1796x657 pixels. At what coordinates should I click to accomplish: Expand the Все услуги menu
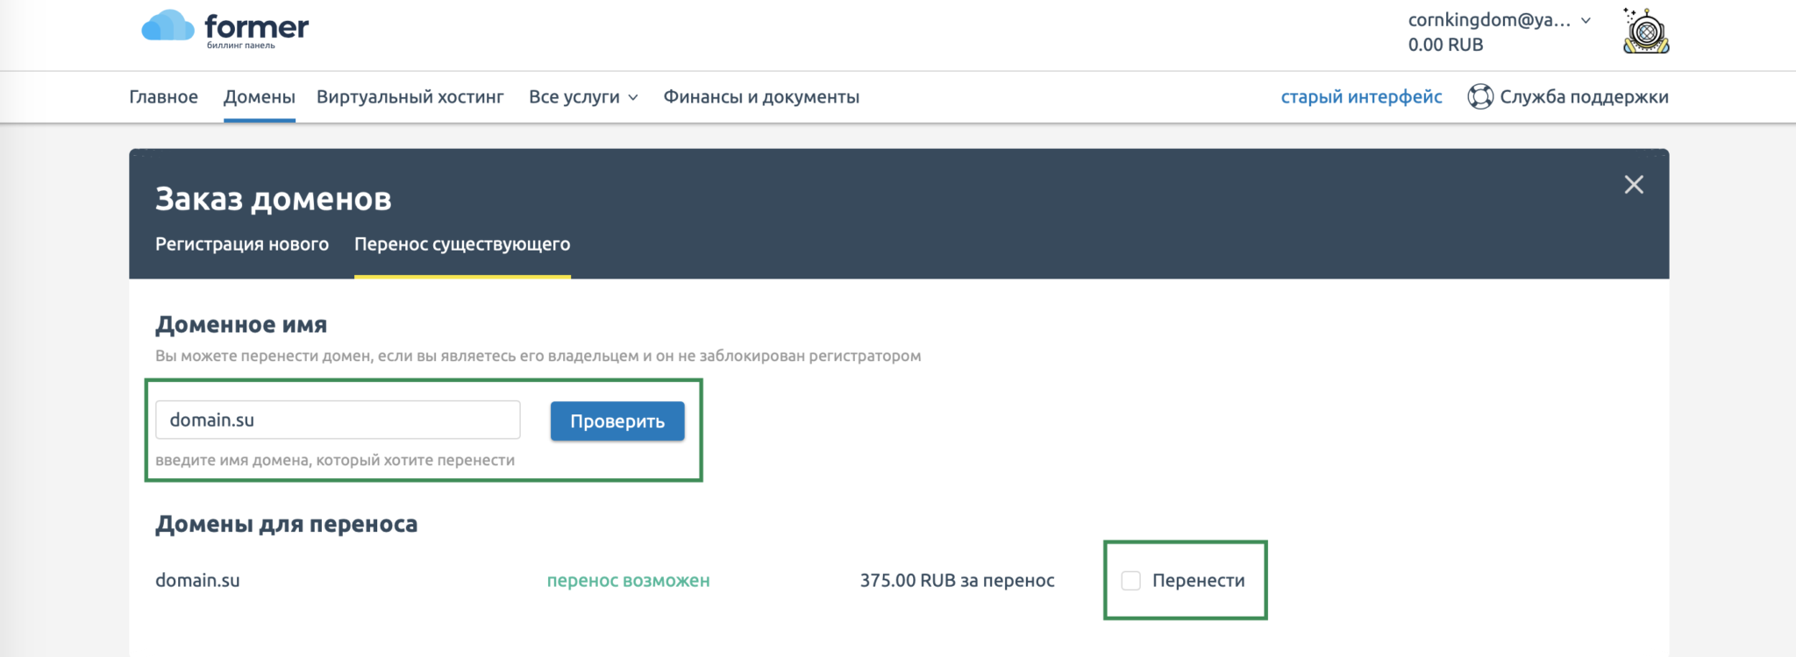(583, 97)
